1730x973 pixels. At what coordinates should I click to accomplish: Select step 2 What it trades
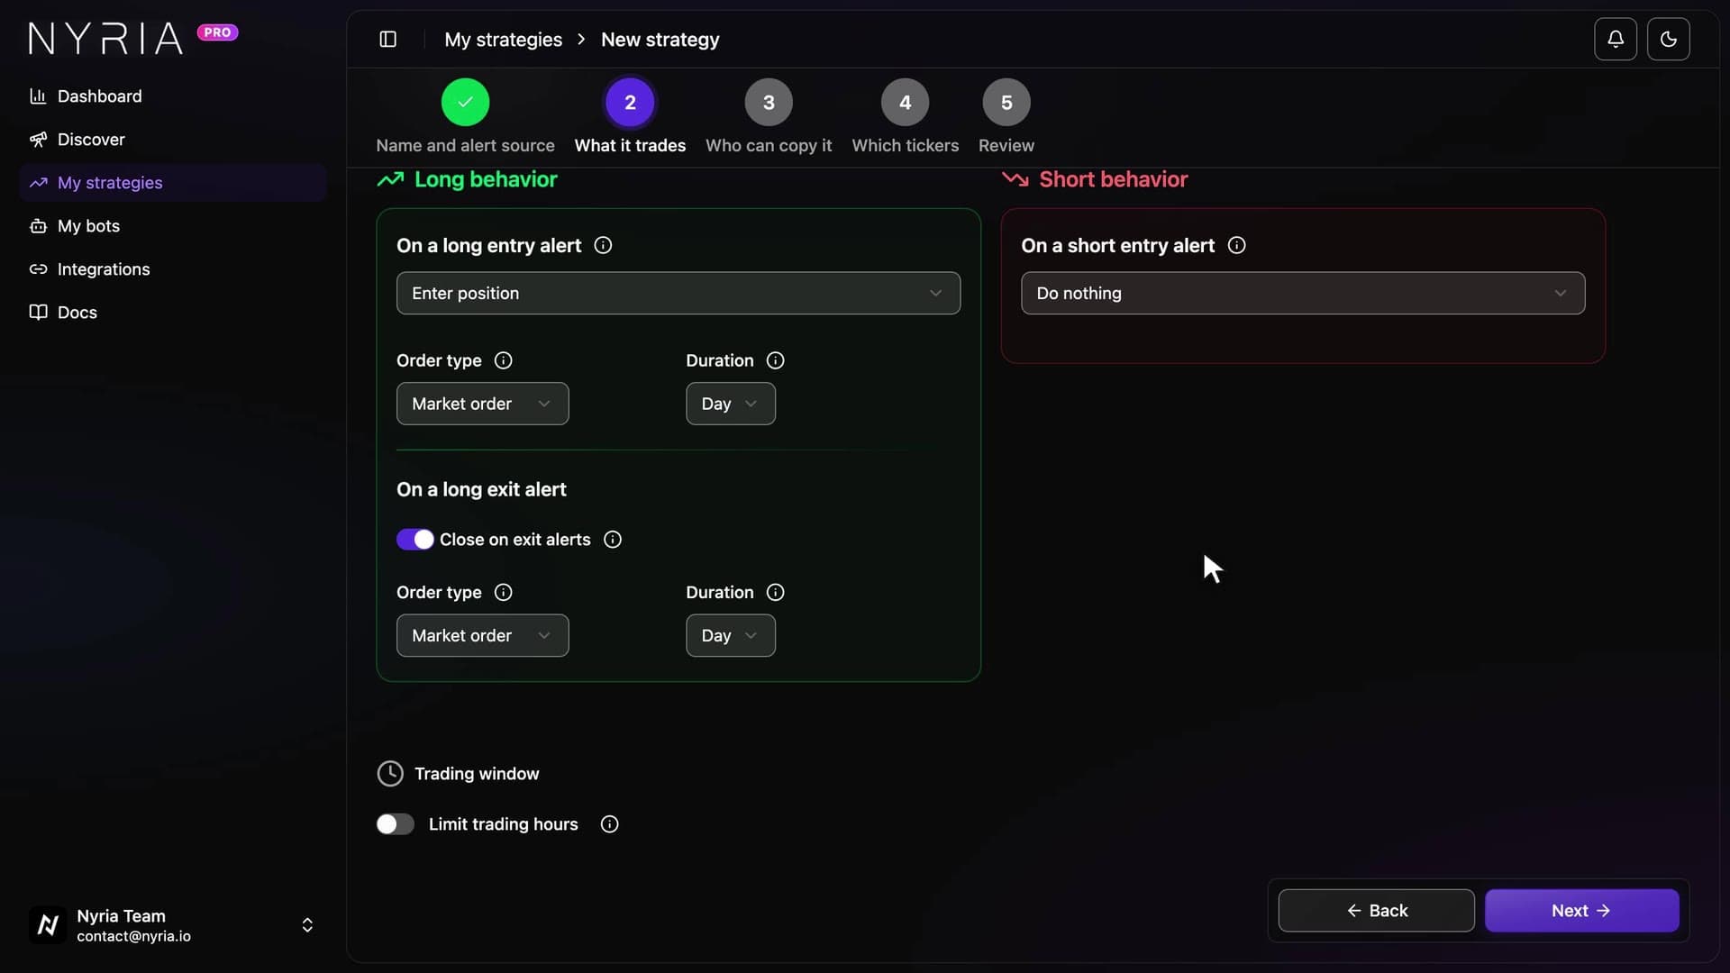coord(630,118)
